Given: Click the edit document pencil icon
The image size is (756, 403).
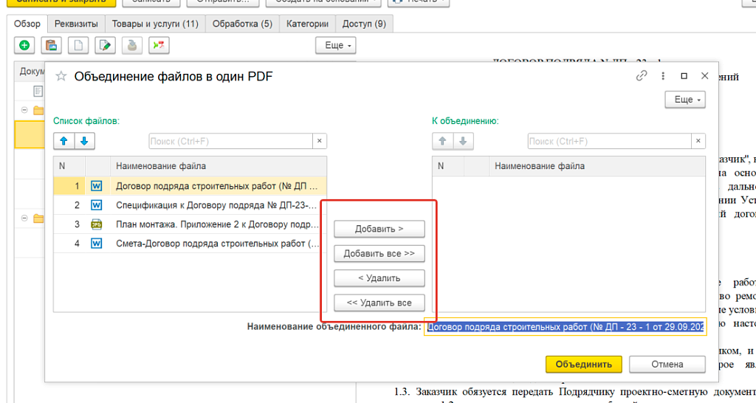Looking at the screenshot, I should tap(106, 46).
